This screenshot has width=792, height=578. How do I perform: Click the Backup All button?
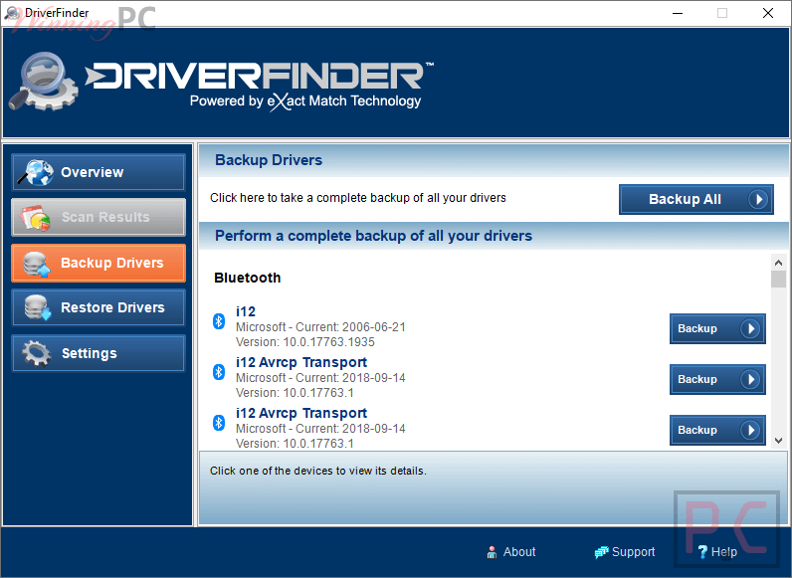[x=696, y=199]
